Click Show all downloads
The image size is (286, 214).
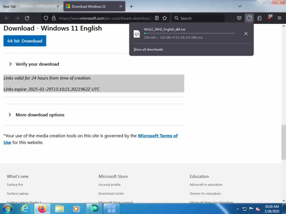click(148, 50)
